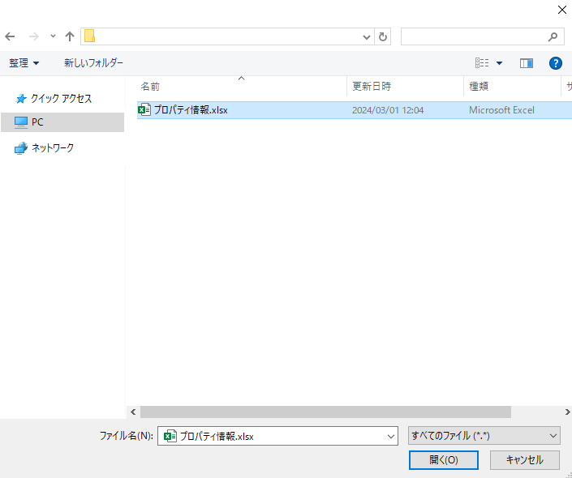
Task: Click the search magnifier icon
Action: pyautogui.click(x=553, y=36)
